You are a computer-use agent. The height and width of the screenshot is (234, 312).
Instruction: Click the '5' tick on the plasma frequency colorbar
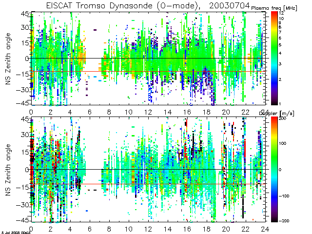[280, 45]
